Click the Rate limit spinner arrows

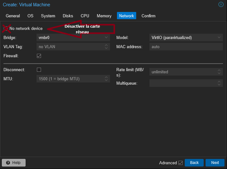coord(219,72)
